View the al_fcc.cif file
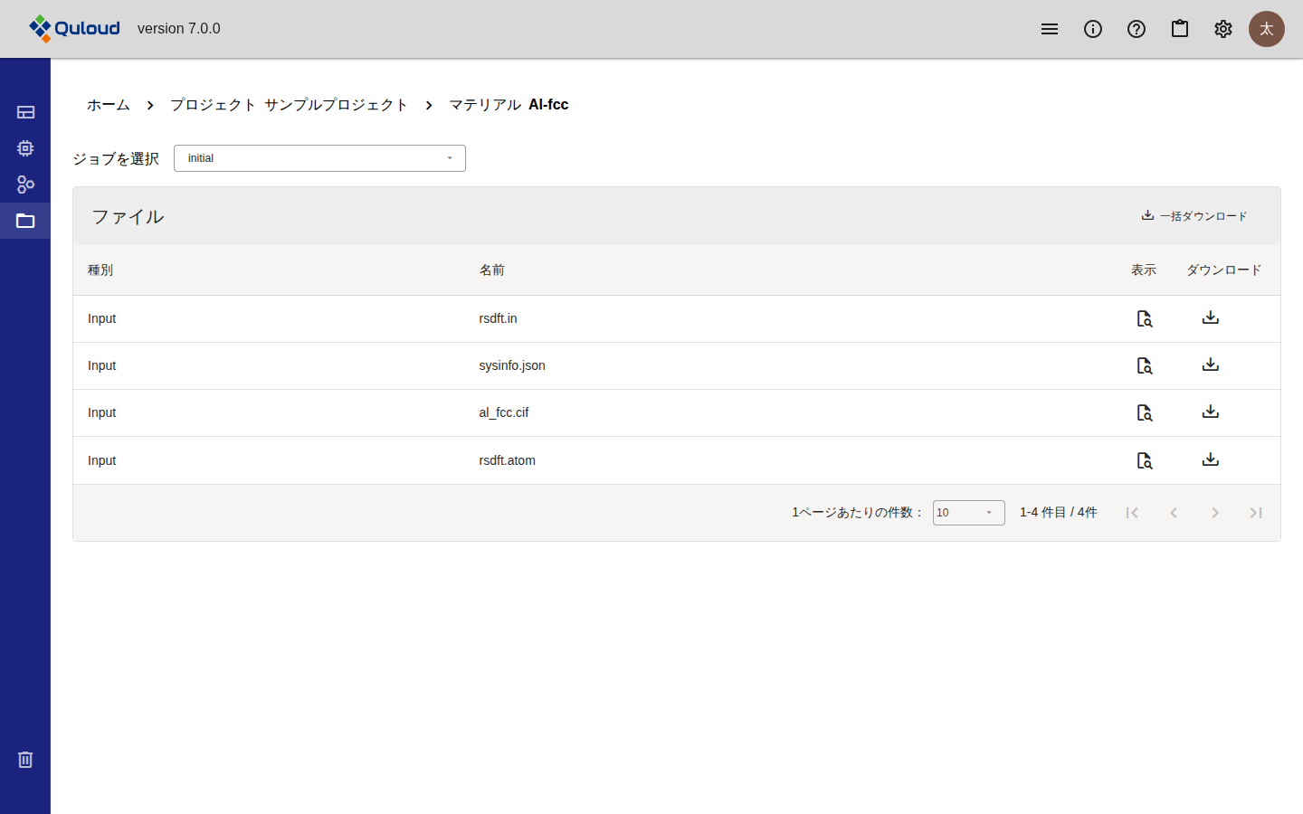The height and width of the screenshot is (814, 1303). click(1145, 412)
